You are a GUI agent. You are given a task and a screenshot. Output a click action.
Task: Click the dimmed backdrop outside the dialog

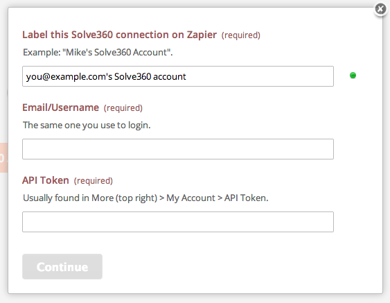pyautogui.click(x=194, y=299)
